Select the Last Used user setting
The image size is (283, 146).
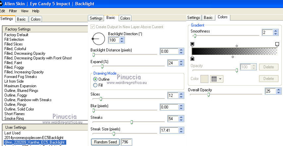[x=12, y=133]
